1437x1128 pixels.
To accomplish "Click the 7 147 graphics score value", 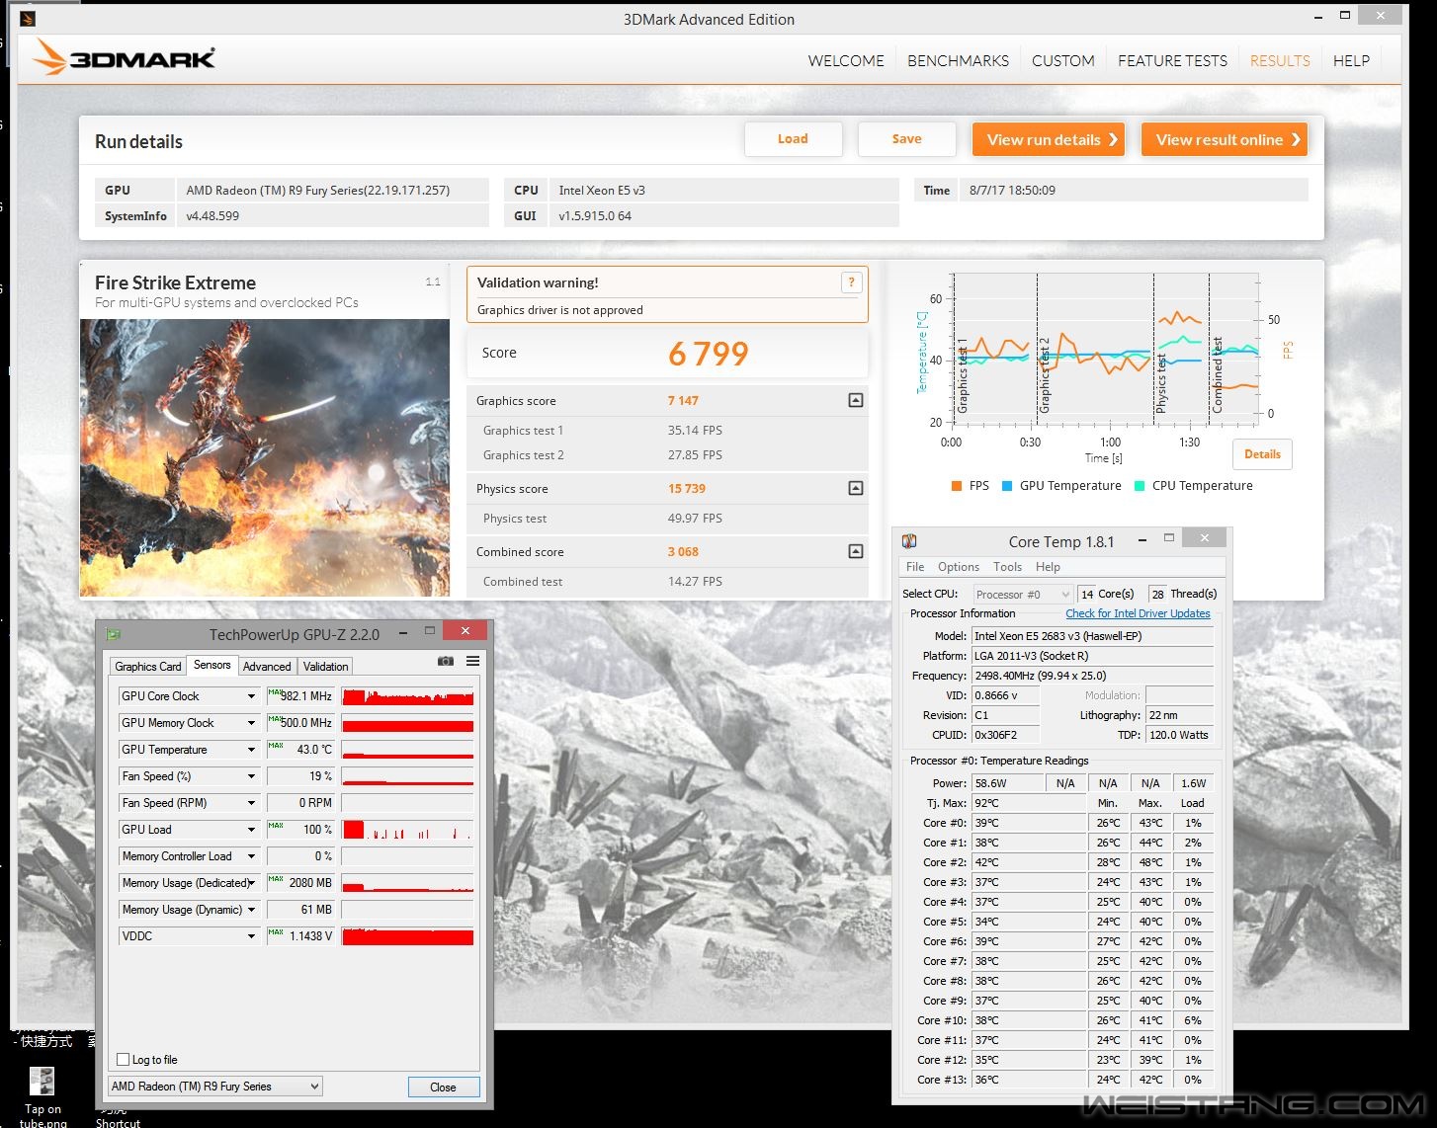I will [683, 400].
